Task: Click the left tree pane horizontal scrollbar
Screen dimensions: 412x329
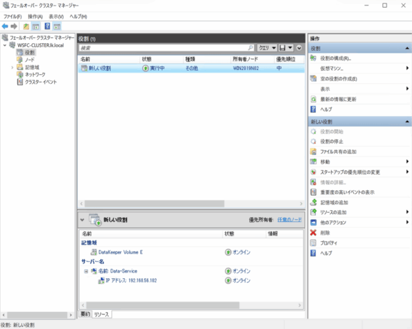Action: click(37, 315)
